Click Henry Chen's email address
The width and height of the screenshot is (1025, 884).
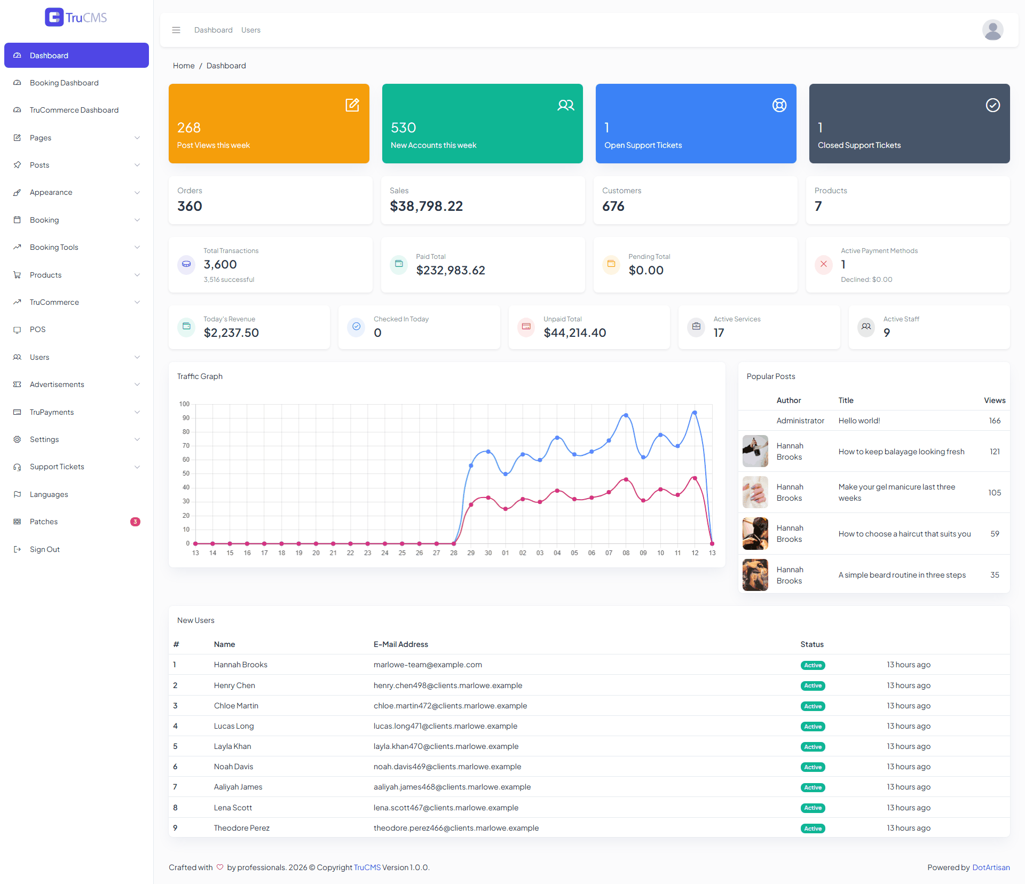(448, 685)
